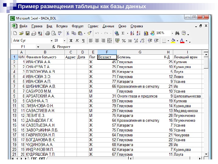The height and width of the screenshot is (164, 218).
Task: Apply percent style formatting
Action: [124, 41]
